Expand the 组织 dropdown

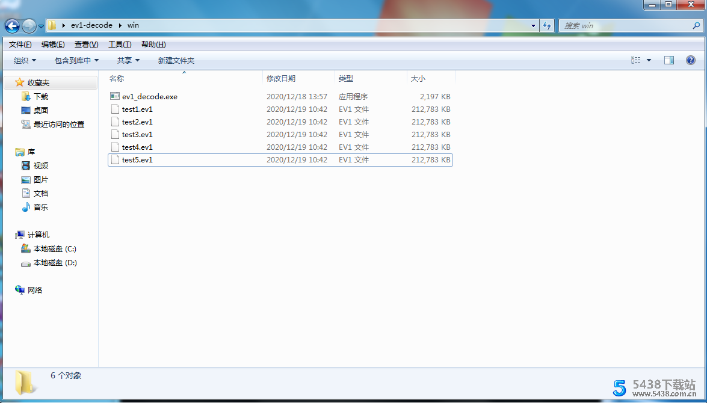coord(25,60)
